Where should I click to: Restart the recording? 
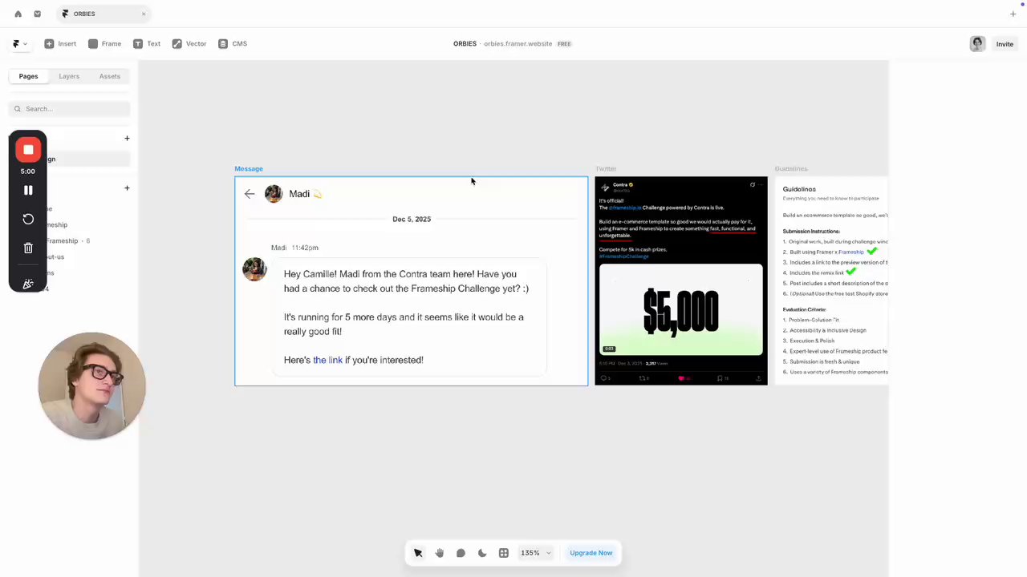click(x=28, y=219)
